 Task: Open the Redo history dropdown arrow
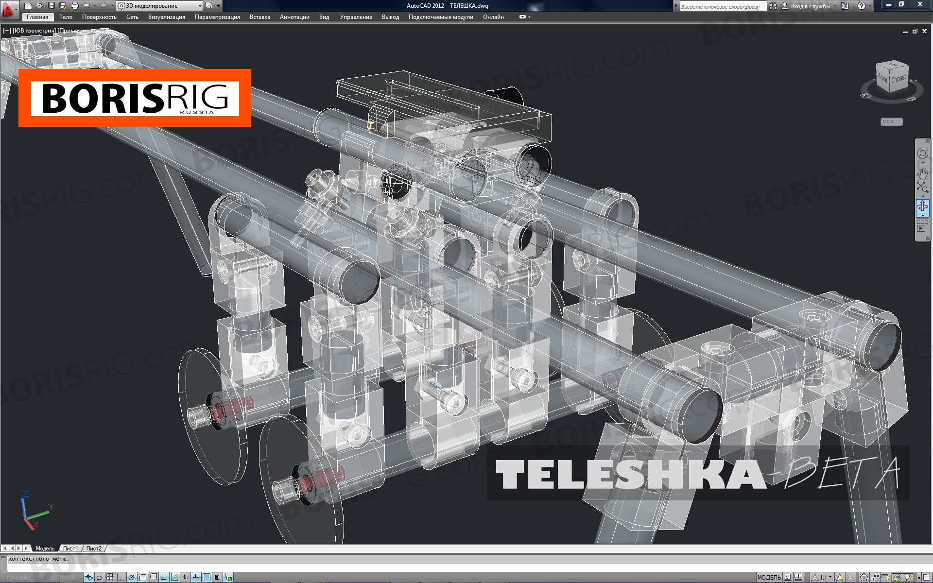click(111, 6)
